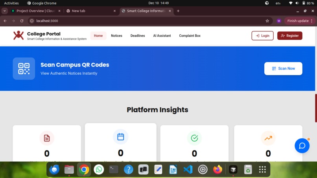Open the AI Assistant page
This screenshot has height=178, width=317.
click(162, 35)
